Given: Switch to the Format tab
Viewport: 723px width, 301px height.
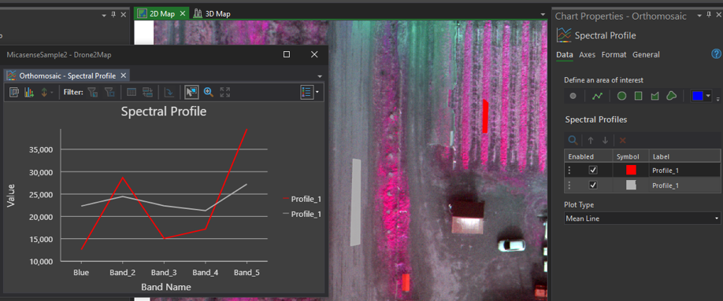Looking at the screenshot, I should click(614, 54).
